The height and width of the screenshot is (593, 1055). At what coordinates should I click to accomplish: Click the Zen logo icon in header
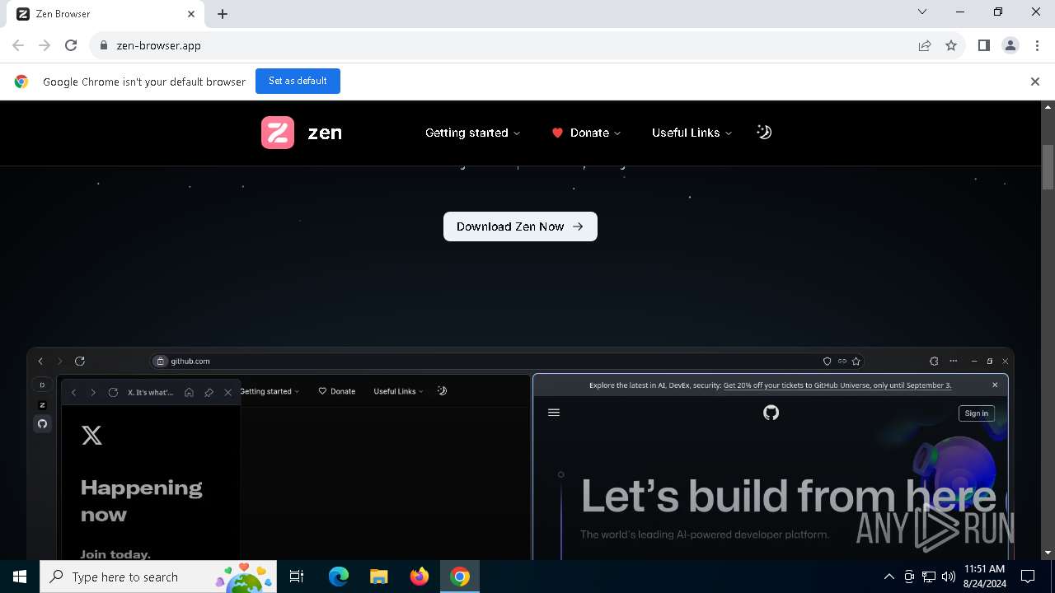pyautogui.click(x=278, y=133)
